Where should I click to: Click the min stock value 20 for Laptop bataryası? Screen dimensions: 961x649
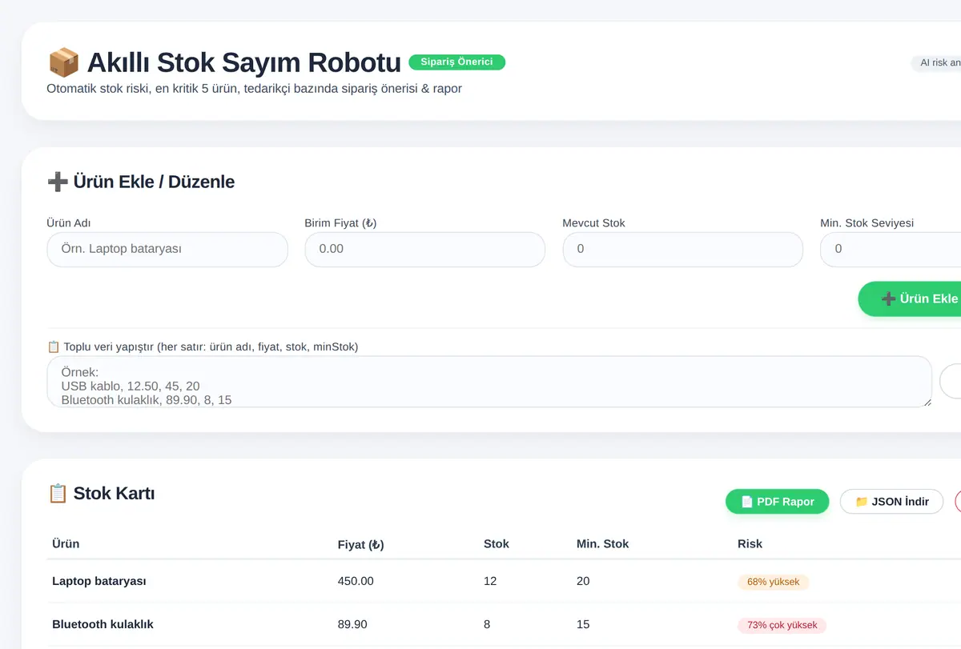coord(583,581)
